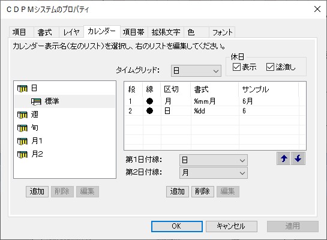This screenshot has height=240, width=327.
Task: Click the 適用 button
Action: point(293,226)
